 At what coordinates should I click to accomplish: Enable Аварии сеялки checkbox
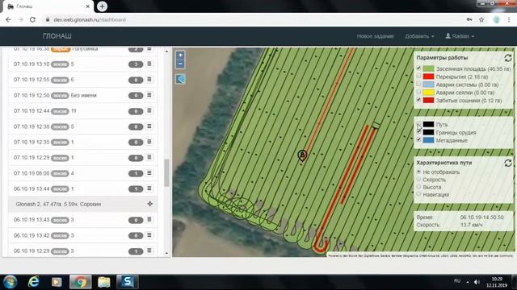418,92
